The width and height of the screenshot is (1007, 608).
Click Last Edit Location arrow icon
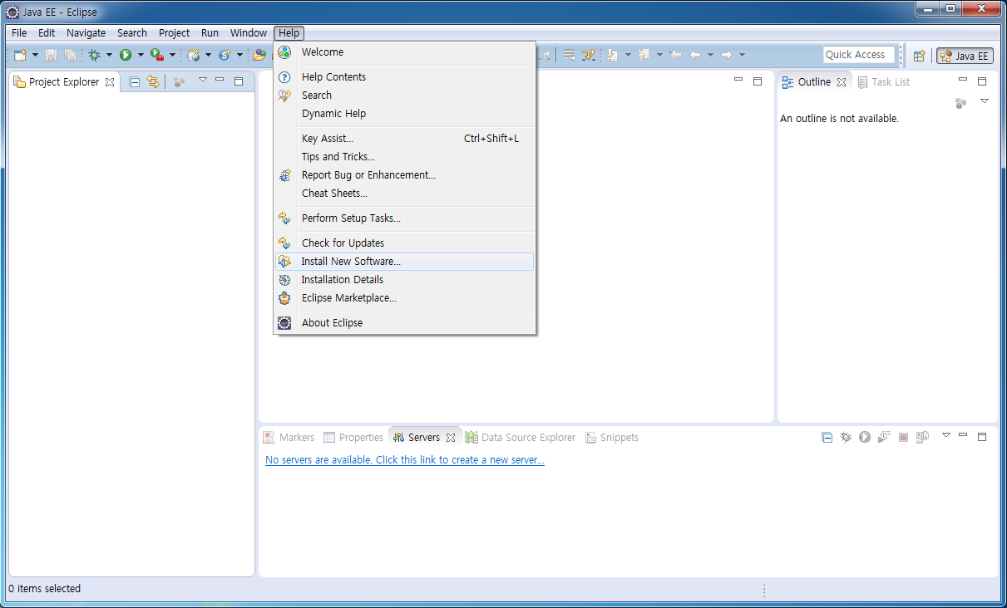click(676, 55)
